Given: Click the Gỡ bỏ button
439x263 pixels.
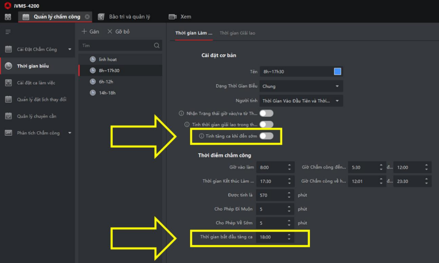Looking at the screenshot, I should coord(118,32).
